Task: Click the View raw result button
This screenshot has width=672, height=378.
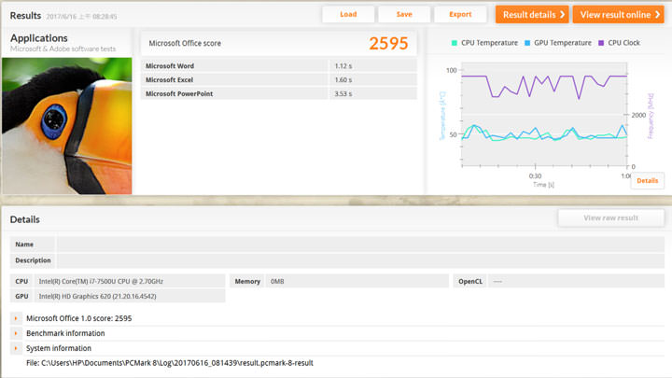Action: [610, 217]
